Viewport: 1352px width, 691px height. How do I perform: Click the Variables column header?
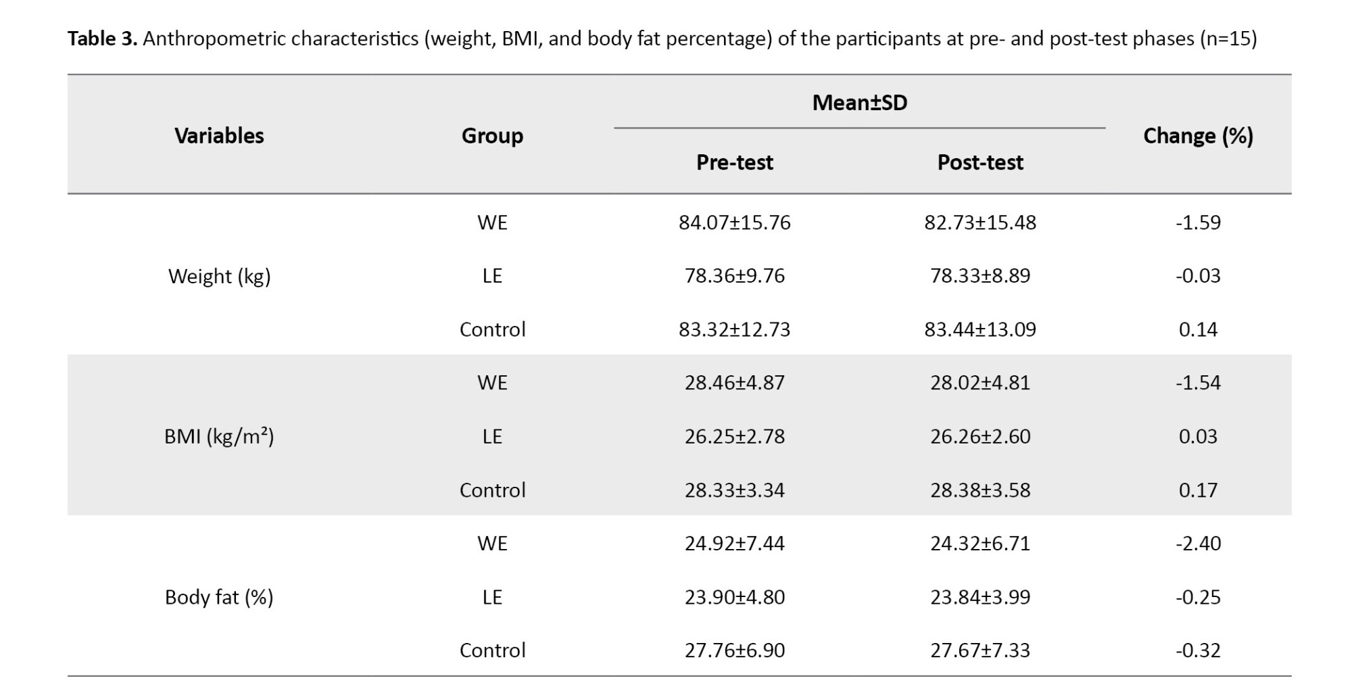[x=219, y=135]
